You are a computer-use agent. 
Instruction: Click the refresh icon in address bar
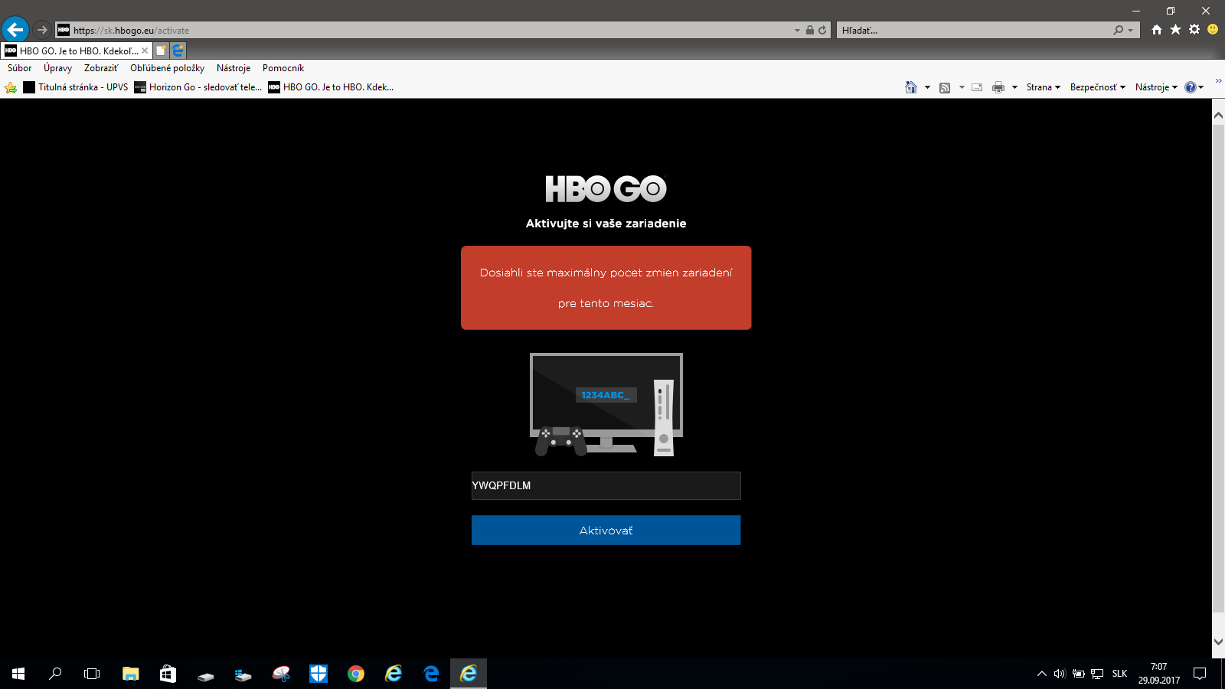(x=822, y=30)
